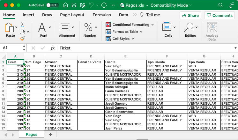Open the Number format group menu
Screen dimensions: 238x140
point(90,30)
